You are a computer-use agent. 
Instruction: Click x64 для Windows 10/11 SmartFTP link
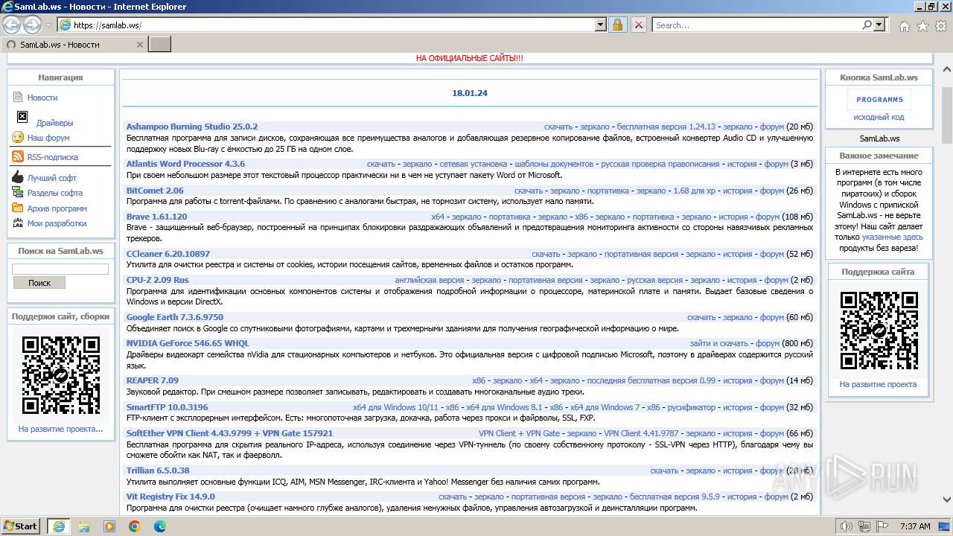396,407
